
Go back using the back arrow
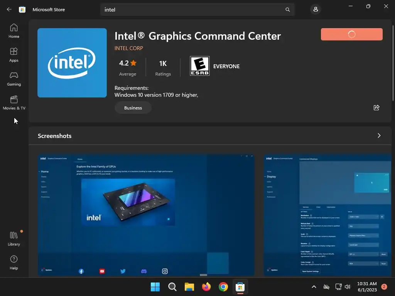coord(9,9)
